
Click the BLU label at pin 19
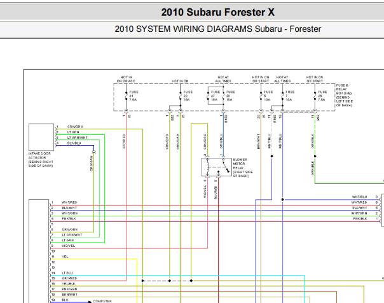click(65, 300)
